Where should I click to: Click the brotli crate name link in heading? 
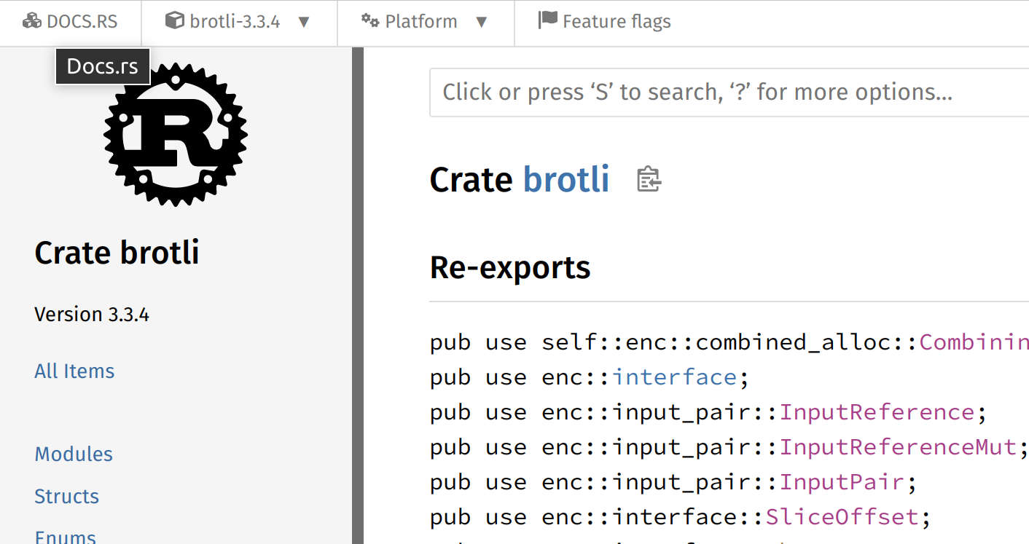[566, 180]
